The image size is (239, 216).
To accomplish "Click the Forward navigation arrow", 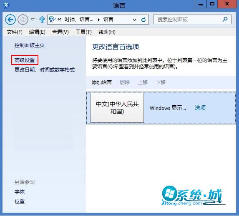I will tap(23, 20).
